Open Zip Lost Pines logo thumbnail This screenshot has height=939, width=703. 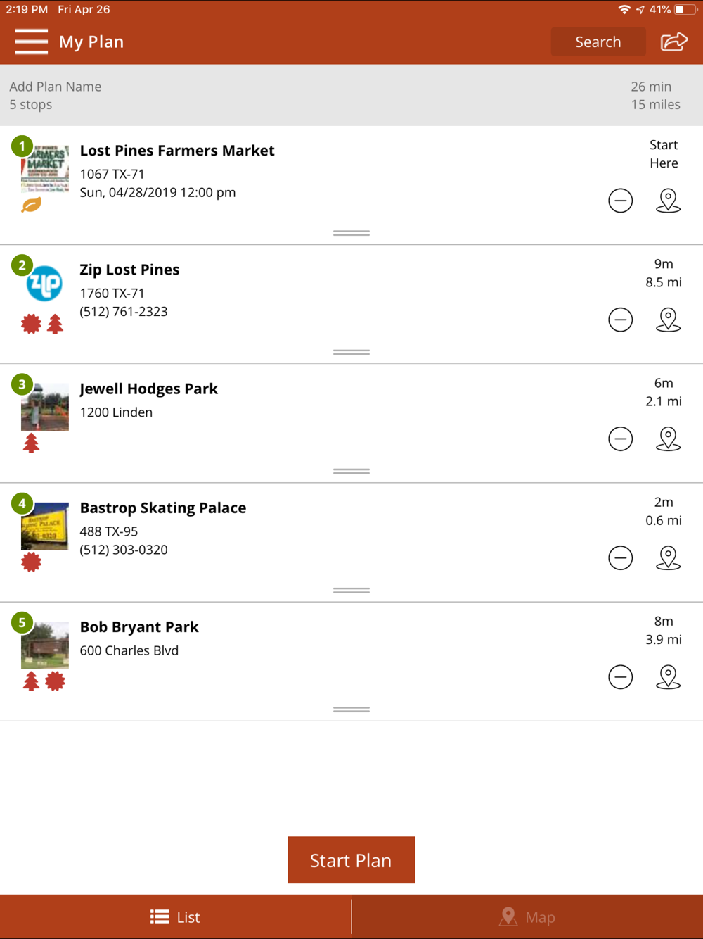pyautogui.click(x=44, y=284)
